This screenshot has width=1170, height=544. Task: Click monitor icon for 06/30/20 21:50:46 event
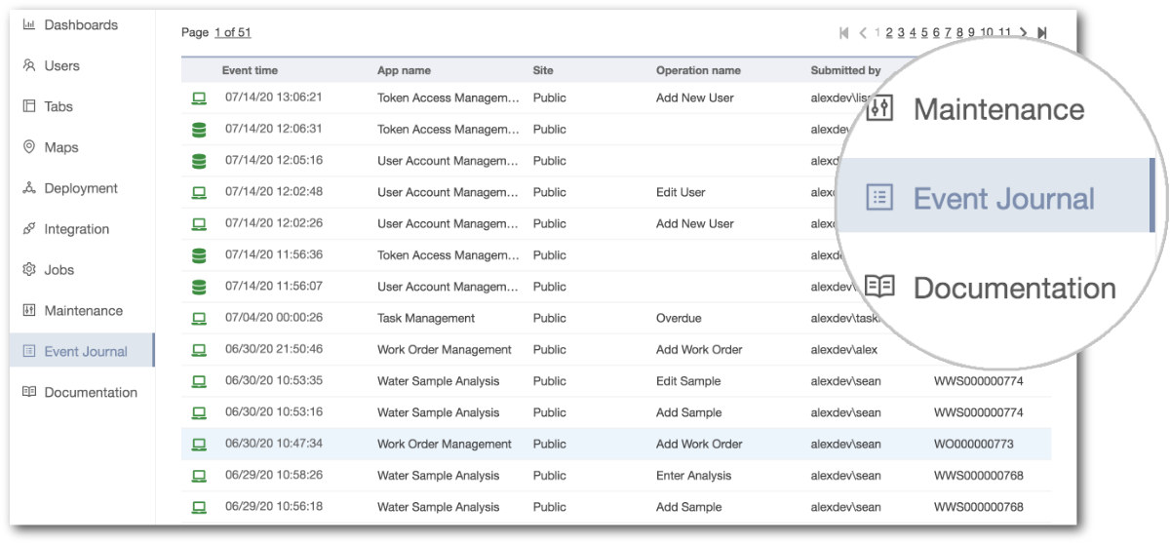pyautogui.click(x=199, y=349)
